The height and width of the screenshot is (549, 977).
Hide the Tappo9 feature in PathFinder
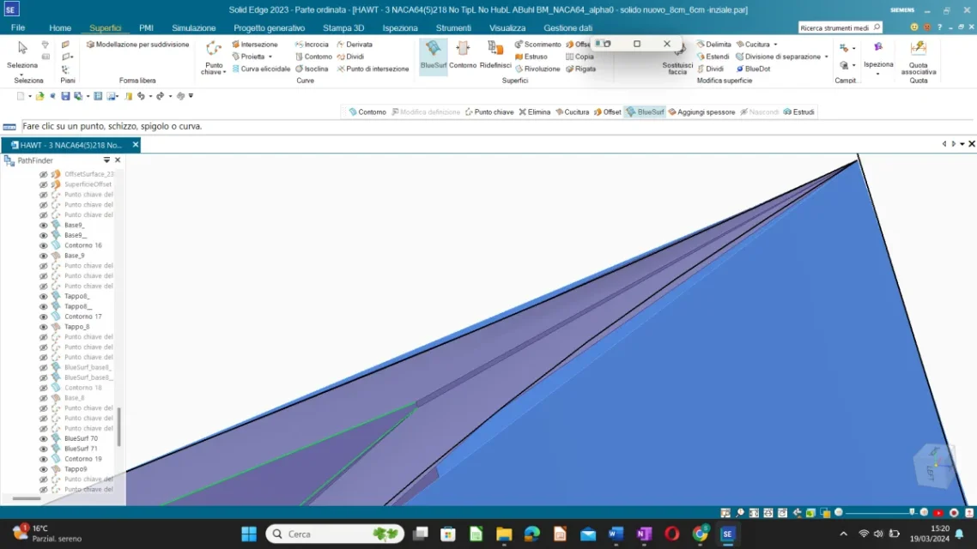[44, 468]
